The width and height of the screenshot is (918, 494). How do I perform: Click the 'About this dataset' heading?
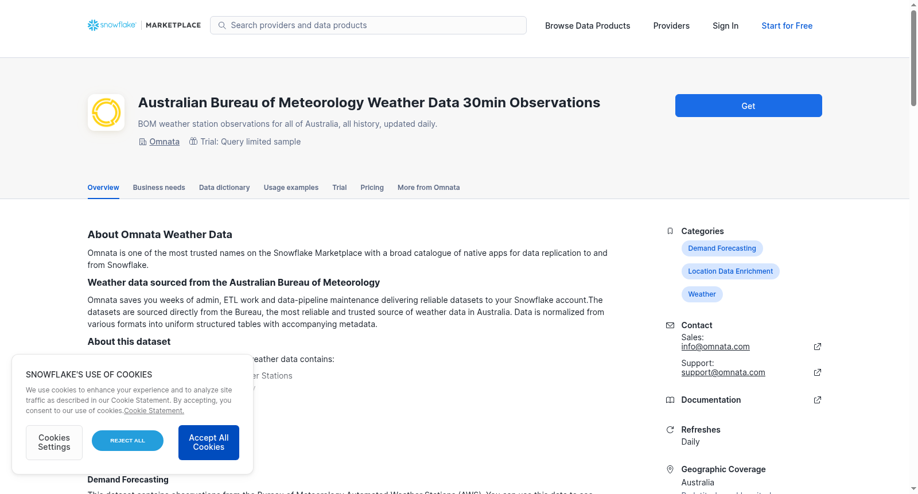click(x=129, y=341)
